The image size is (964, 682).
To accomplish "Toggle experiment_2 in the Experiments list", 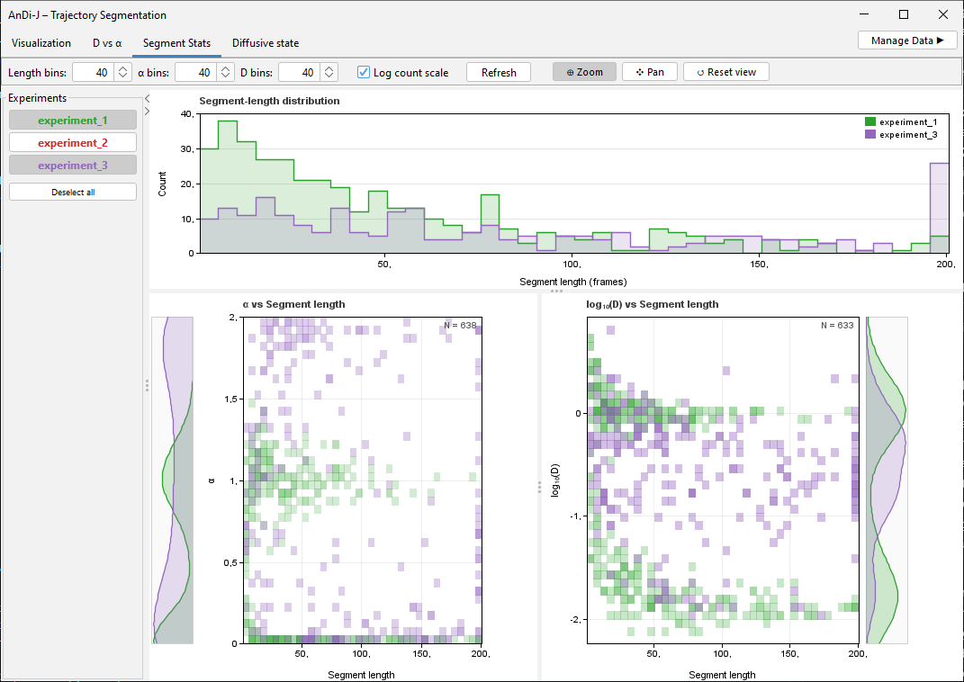I will point(73,142).
